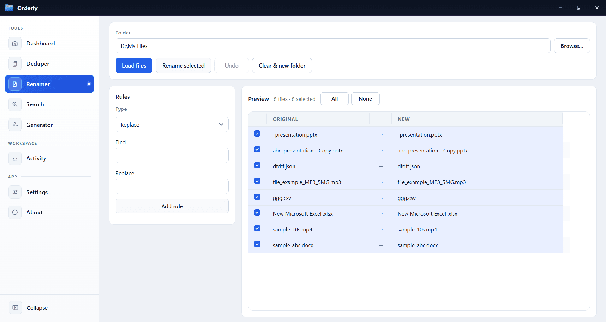This screenshot has width=606, height=322.
Task: Open the Settings menu item
Action: point(50,192)
